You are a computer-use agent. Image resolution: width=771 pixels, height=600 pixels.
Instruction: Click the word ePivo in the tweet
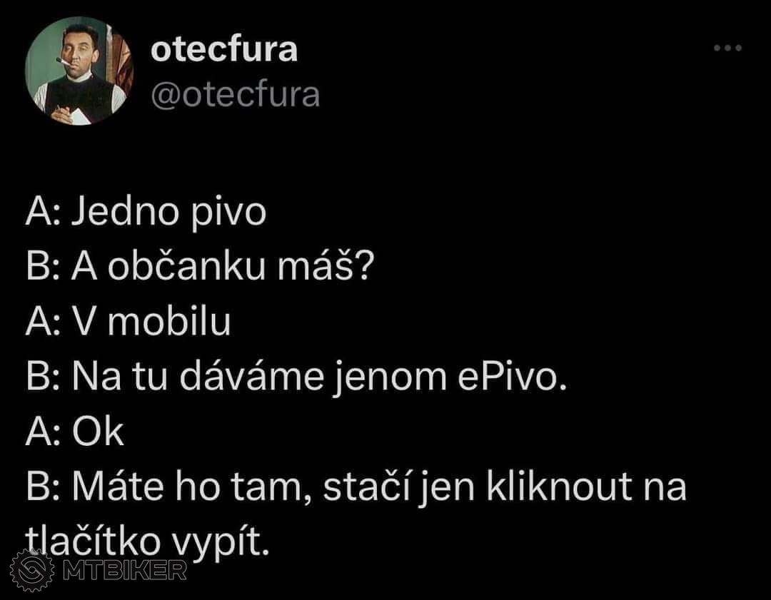[512, 377]
